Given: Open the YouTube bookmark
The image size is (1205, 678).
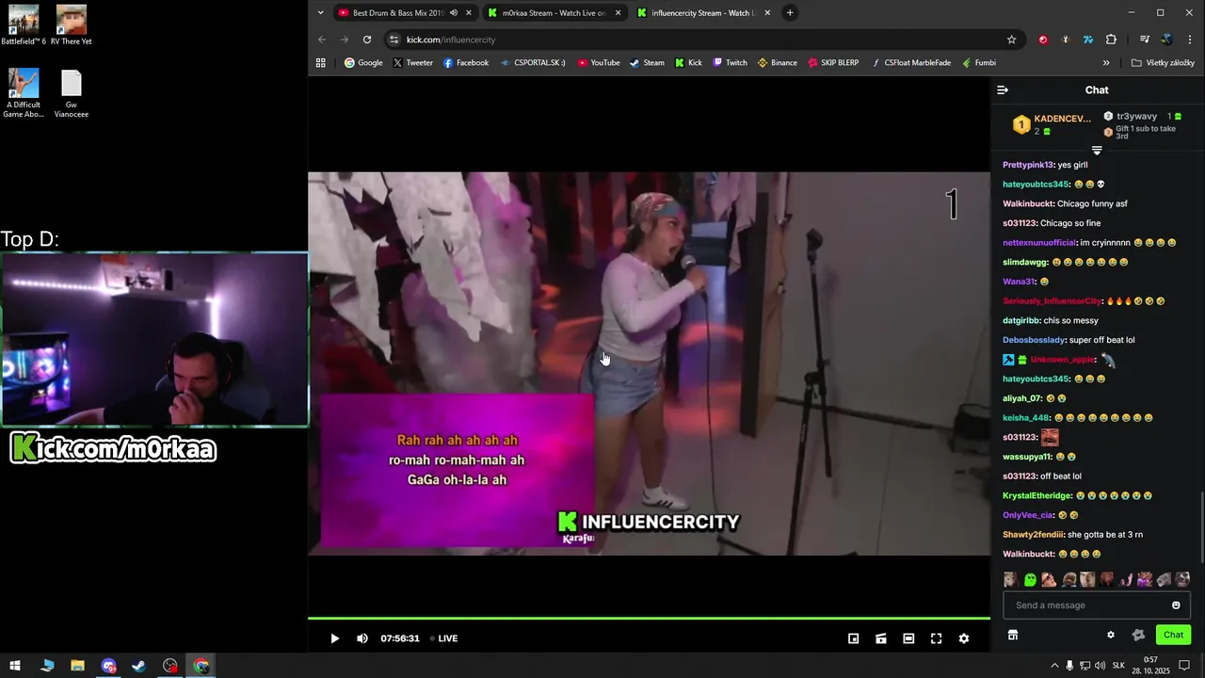Looking at the screenshot, I should point(599,63).
